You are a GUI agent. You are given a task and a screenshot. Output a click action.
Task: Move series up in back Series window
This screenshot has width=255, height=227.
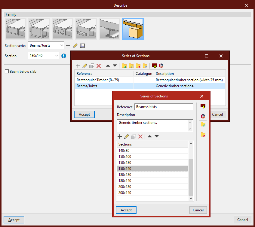(x=108, y=66)
